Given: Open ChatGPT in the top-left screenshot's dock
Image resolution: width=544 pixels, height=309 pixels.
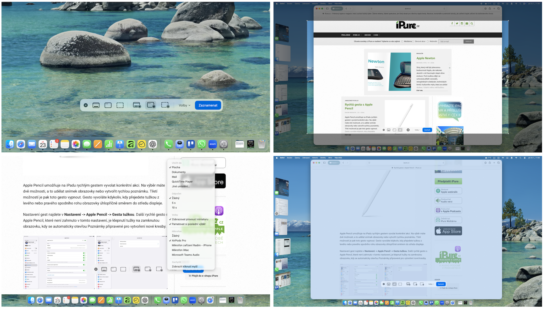Looking at the screenshot, I should pos(153,144).
